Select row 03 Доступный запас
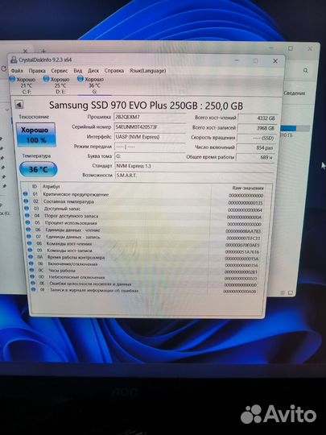 point(143,209)
